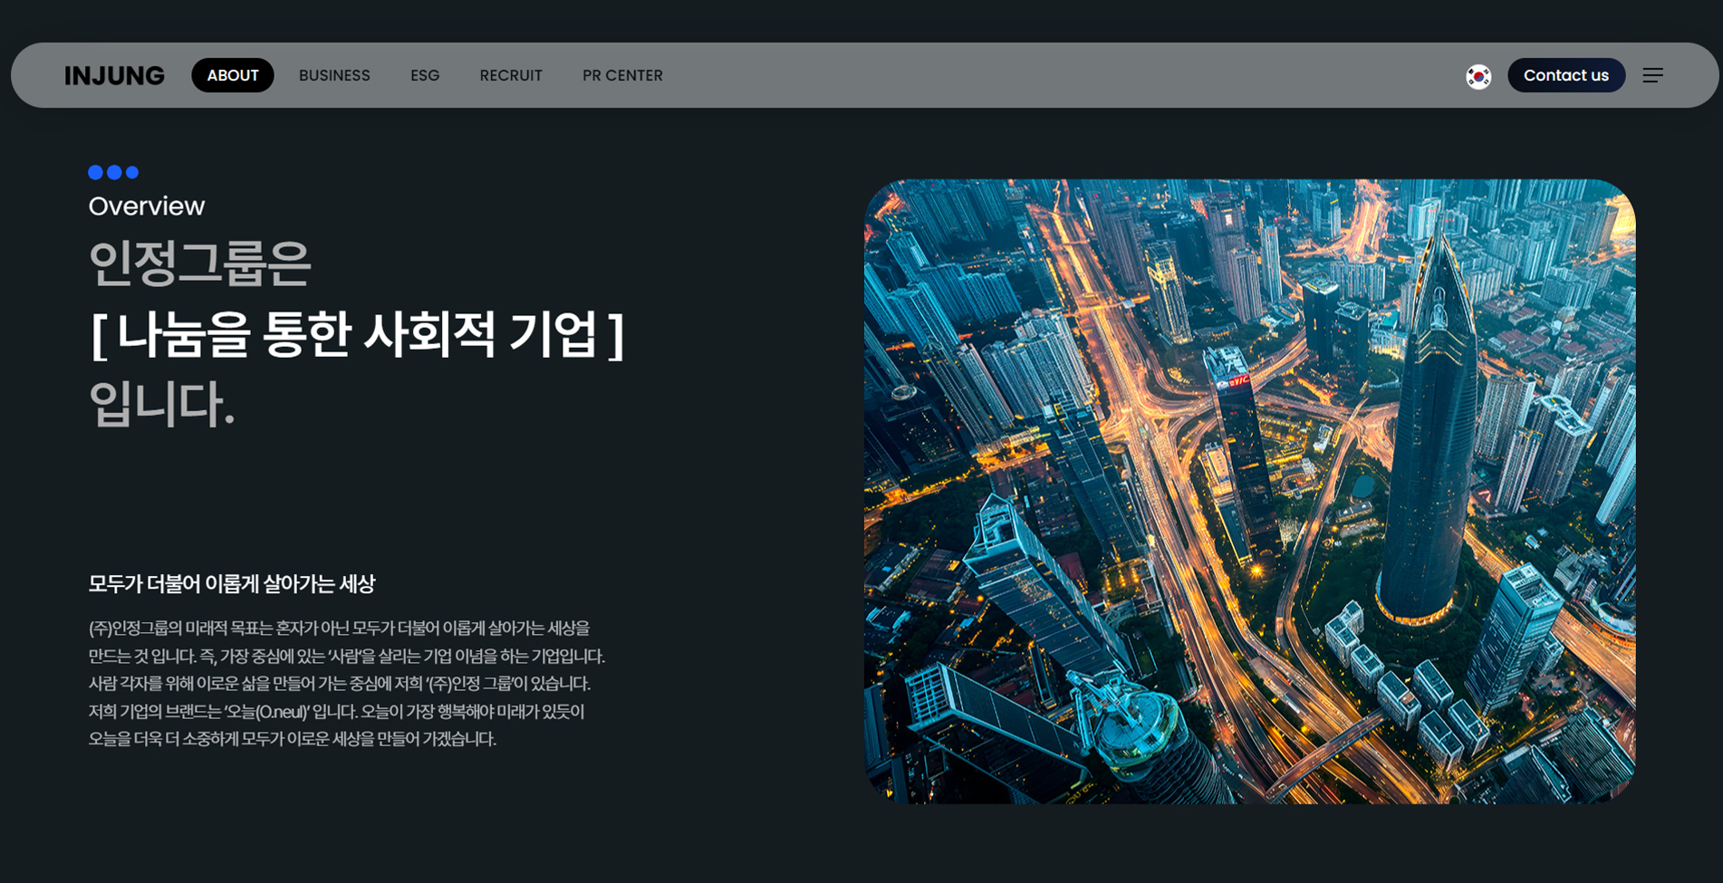The width and height of the screenshot is (1723, 883).
Task: Open the RECRUIT menu item
Action: (x=511, y=76)
